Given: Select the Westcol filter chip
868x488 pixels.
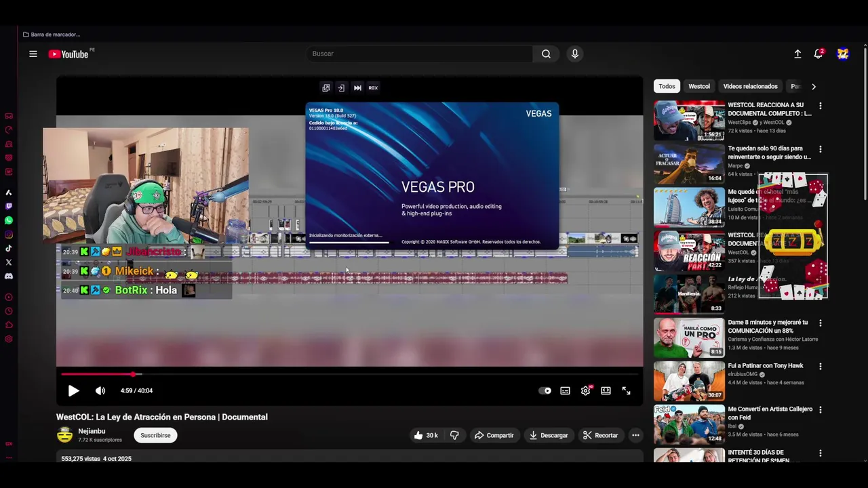Looking at the screenshot, I should pos(699,86).
